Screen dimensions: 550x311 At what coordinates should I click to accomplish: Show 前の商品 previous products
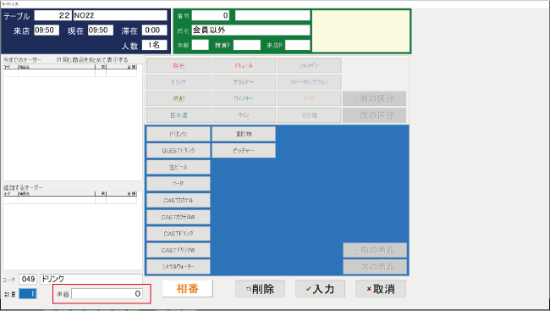(375, 250)
